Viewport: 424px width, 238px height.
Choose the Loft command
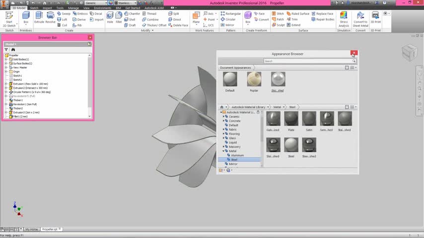click(62, 19)
